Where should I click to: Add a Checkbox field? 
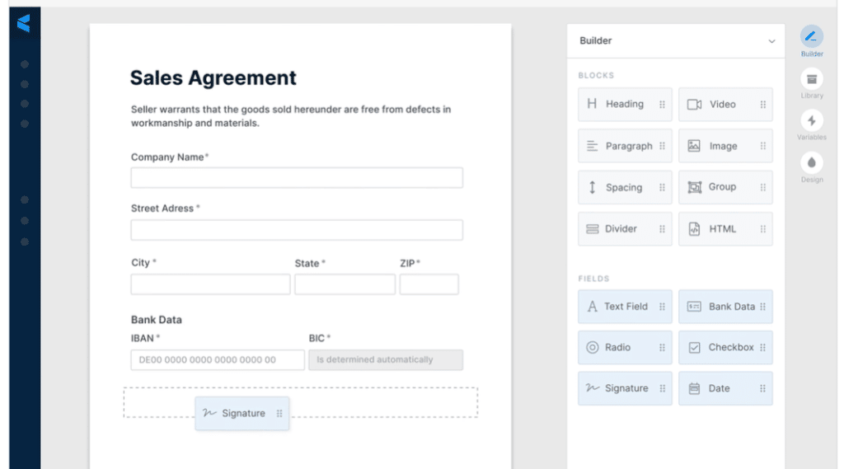pyautogui.click(x=725, y=347)
